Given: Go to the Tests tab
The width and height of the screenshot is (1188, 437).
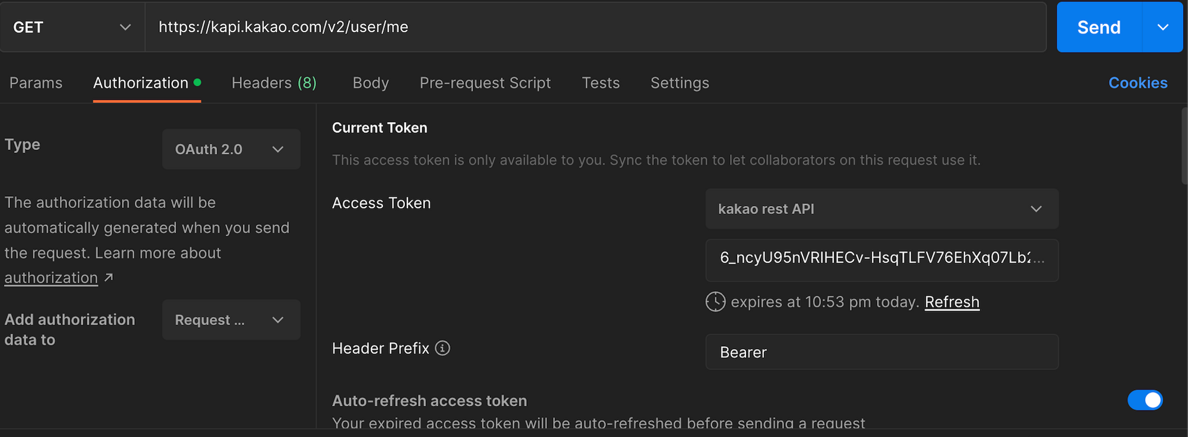Looking at the screenshot, I should point(601,83).
